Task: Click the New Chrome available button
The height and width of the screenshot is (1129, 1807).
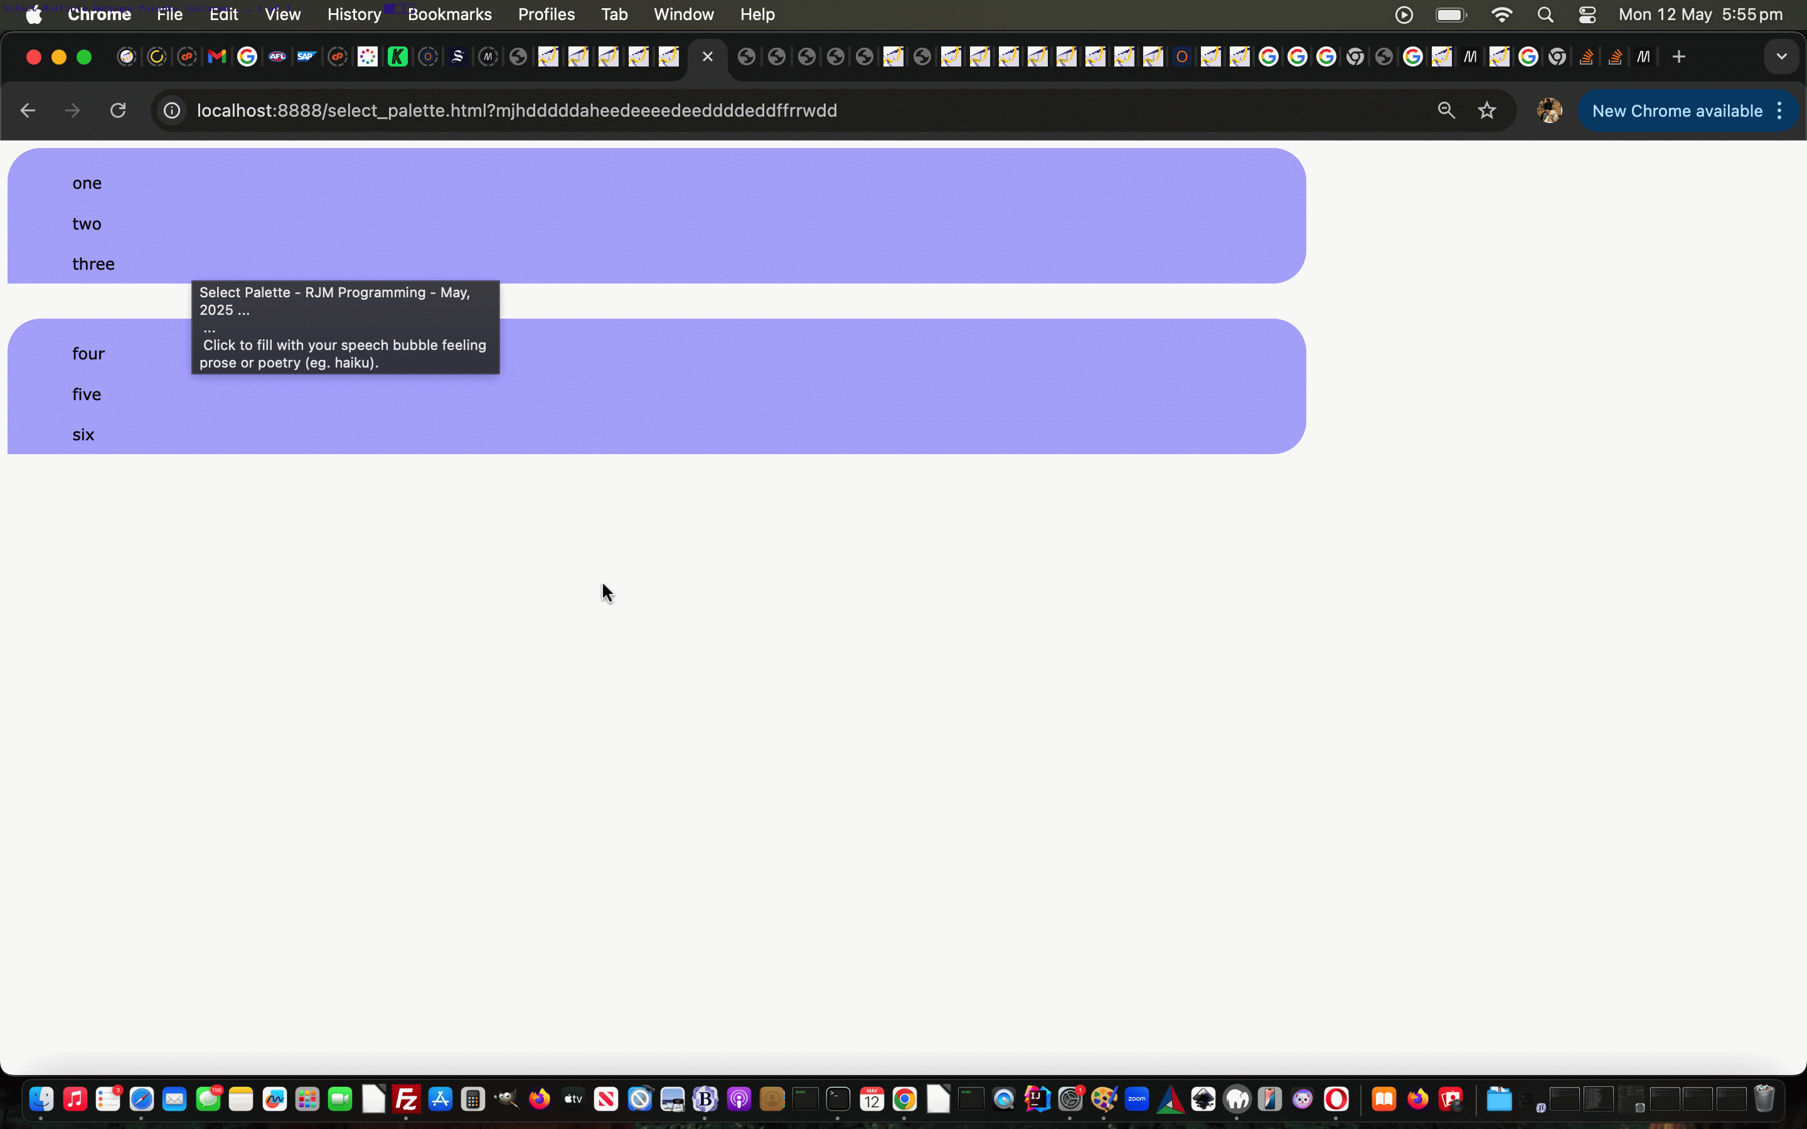Action: [x=1676, y=110]
